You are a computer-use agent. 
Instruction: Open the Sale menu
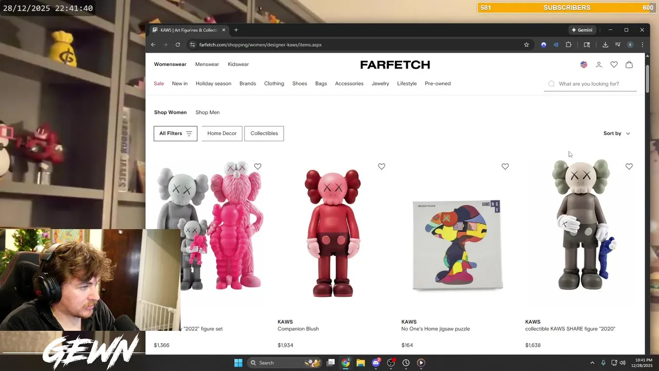159,83
